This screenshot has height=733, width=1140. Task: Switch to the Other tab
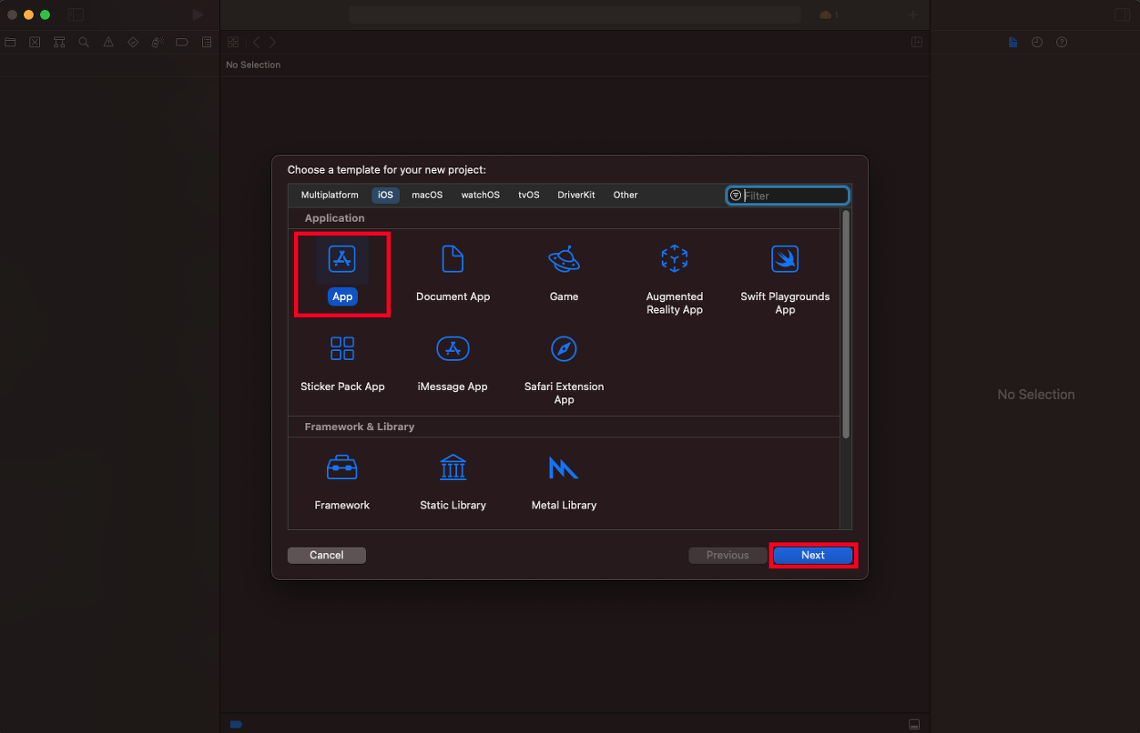coord(625,195)
